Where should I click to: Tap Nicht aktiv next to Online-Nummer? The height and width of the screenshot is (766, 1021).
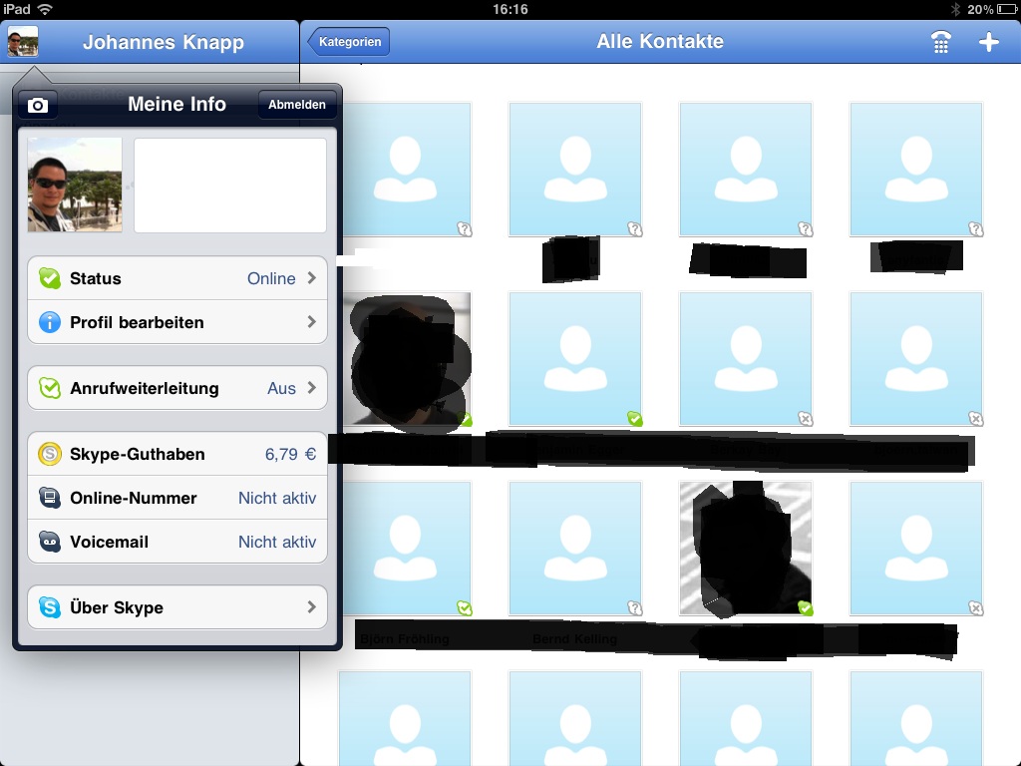click(277, 498)
